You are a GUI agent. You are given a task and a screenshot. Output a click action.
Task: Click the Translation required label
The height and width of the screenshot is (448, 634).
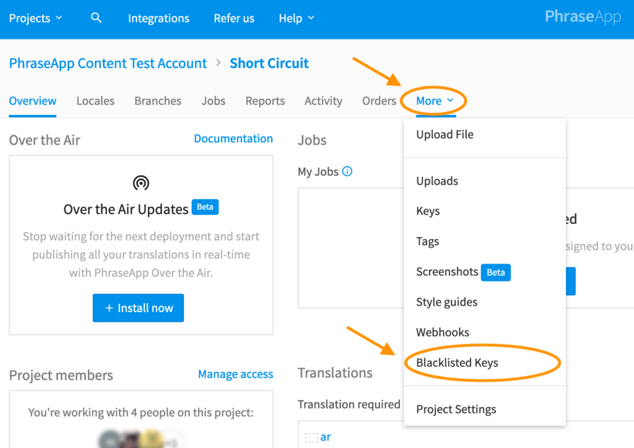coord(349,404)
